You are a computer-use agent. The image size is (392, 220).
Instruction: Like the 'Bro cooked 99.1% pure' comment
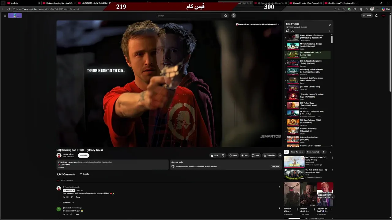[64, 215]
